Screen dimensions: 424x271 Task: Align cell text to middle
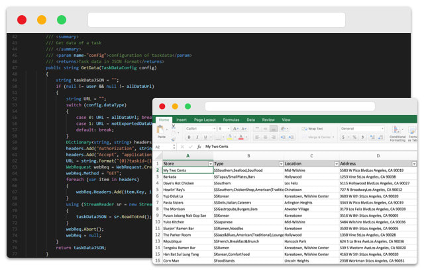pyautogui.click(x=265, y=129)
